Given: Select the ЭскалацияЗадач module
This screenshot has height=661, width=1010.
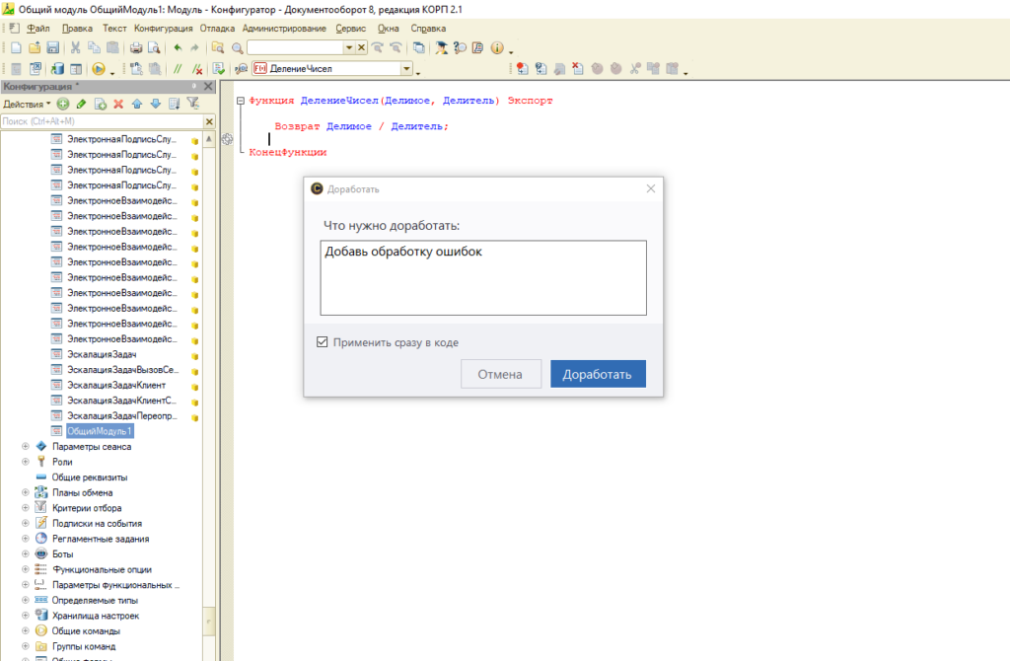Looking at the screenshot, I should [102, 354].
